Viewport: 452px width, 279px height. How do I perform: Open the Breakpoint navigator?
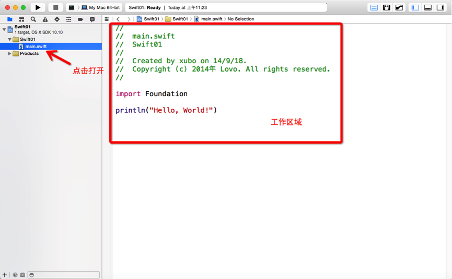coord(80,19)
